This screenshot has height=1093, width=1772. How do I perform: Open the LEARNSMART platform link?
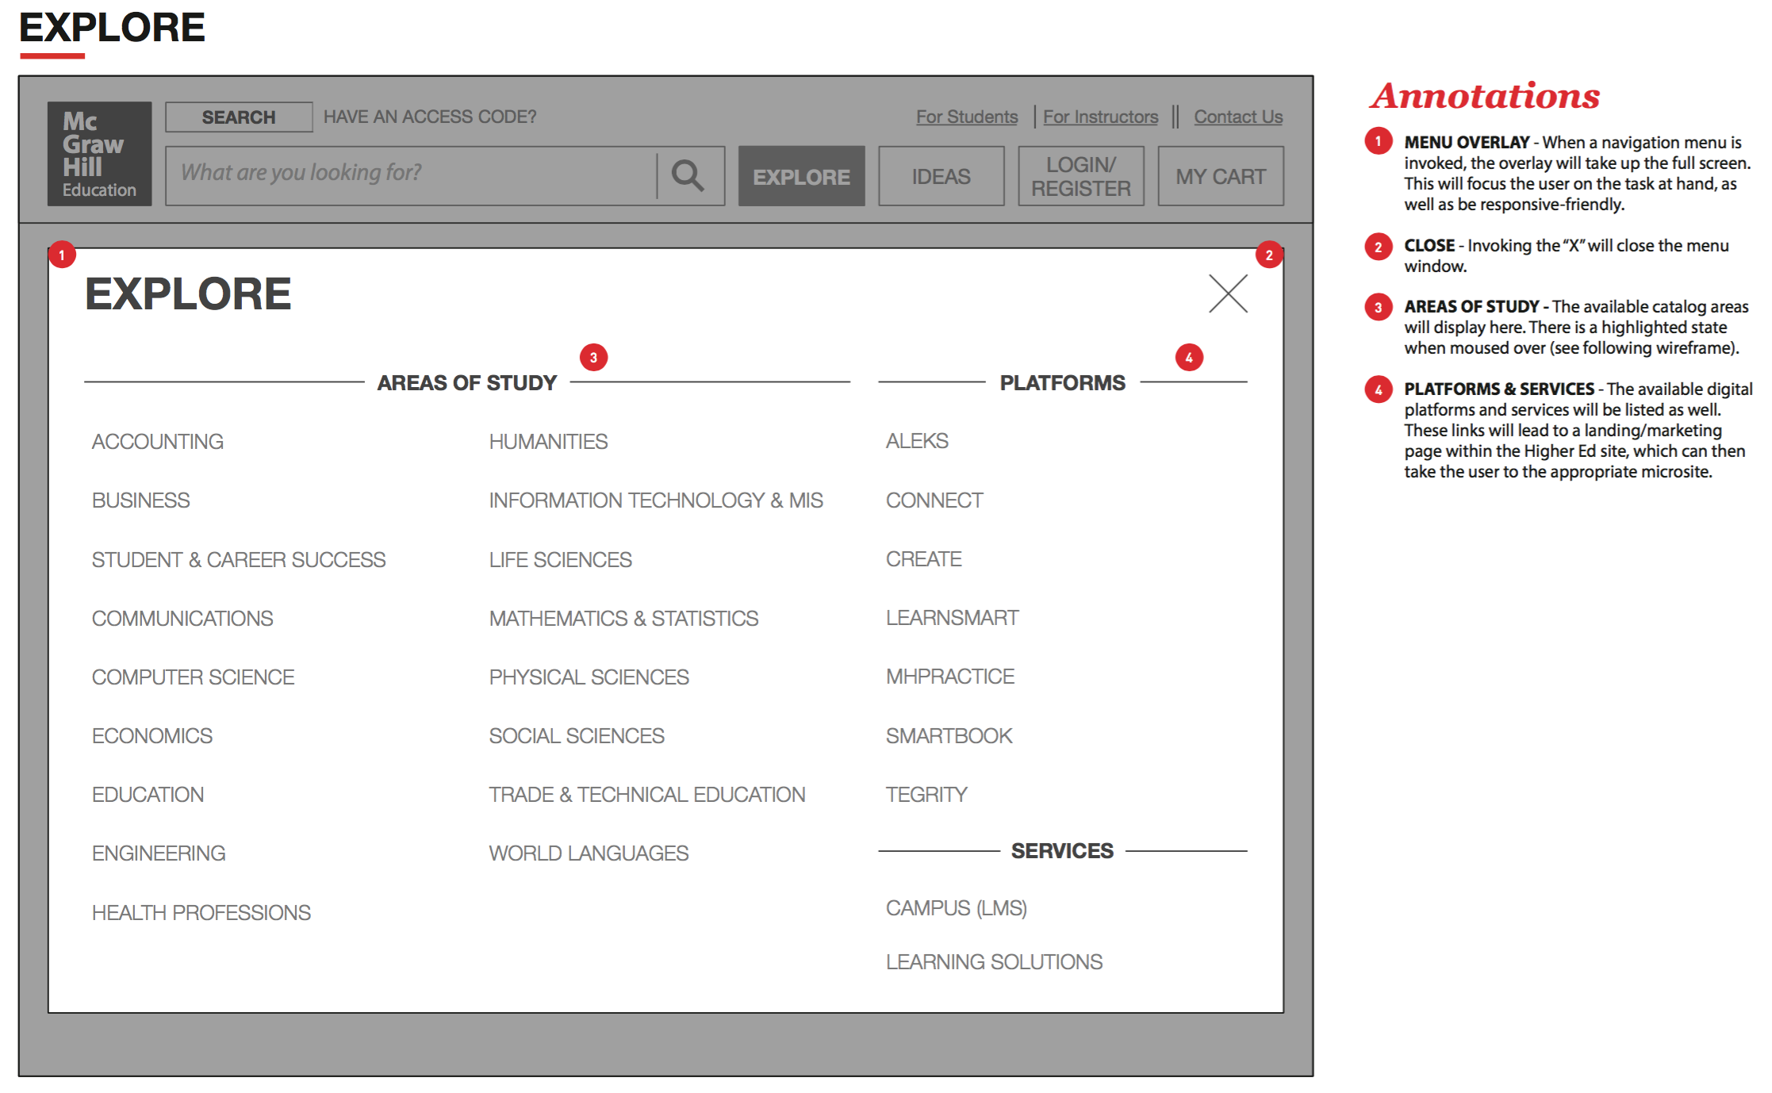tap(953, 617)
